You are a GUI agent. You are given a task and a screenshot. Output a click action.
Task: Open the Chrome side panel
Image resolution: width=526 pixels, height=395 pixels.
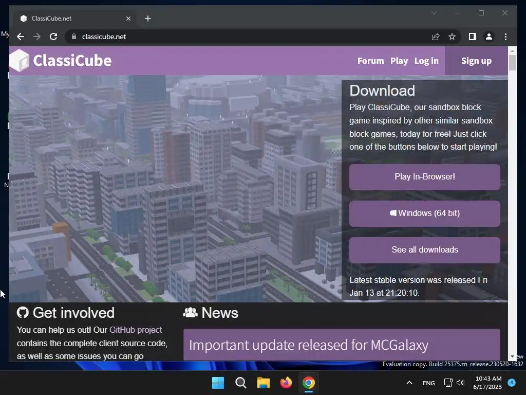[473, 37]
